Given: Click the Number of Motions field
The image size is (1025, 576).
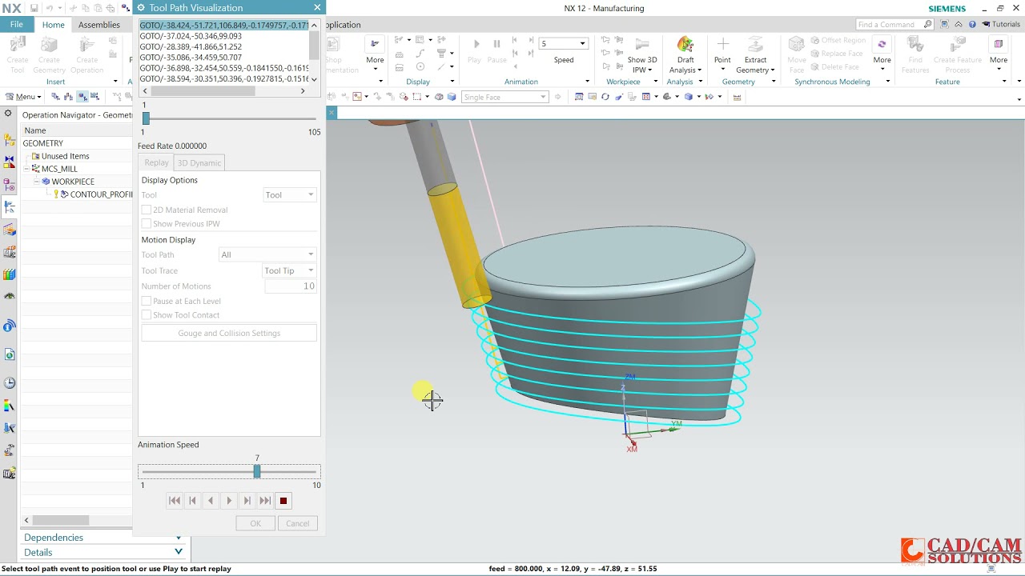Looking at the screenshot, I should [x=291, y=286].
